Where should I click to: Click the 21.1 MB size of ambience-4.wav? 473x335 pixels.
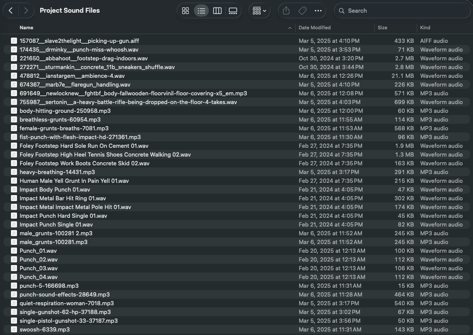pyautogui.click(x=403, y=76)
